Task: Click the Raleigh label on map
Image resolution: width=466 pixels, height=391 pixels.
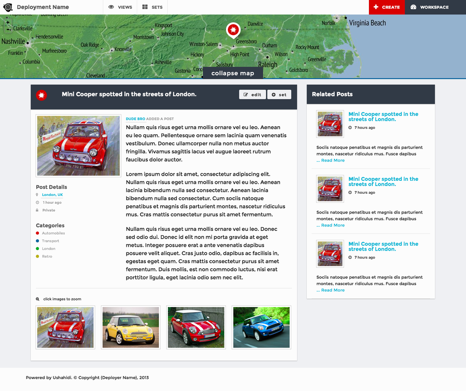Action: pyautogui.click(x=268, y=64)
